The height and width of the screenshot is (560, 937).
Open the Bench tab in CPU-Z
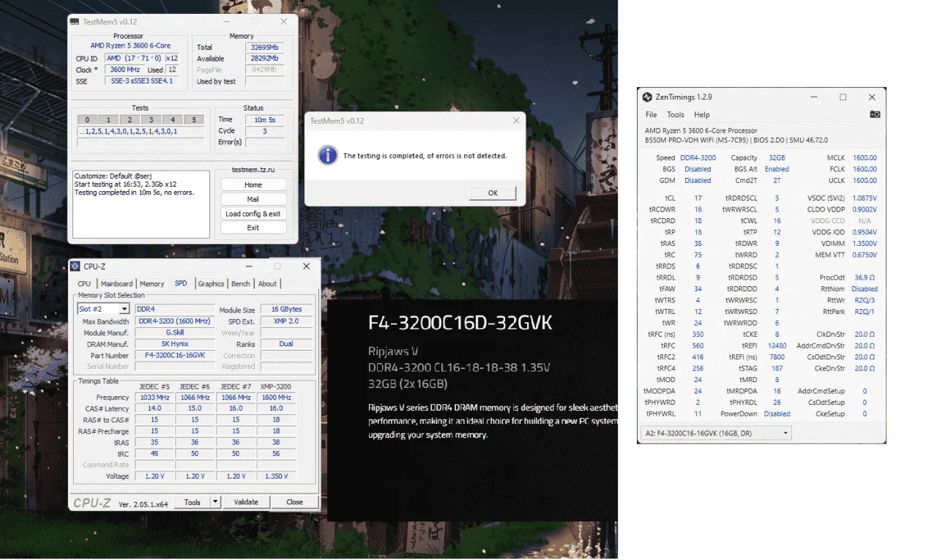(240, 284)
